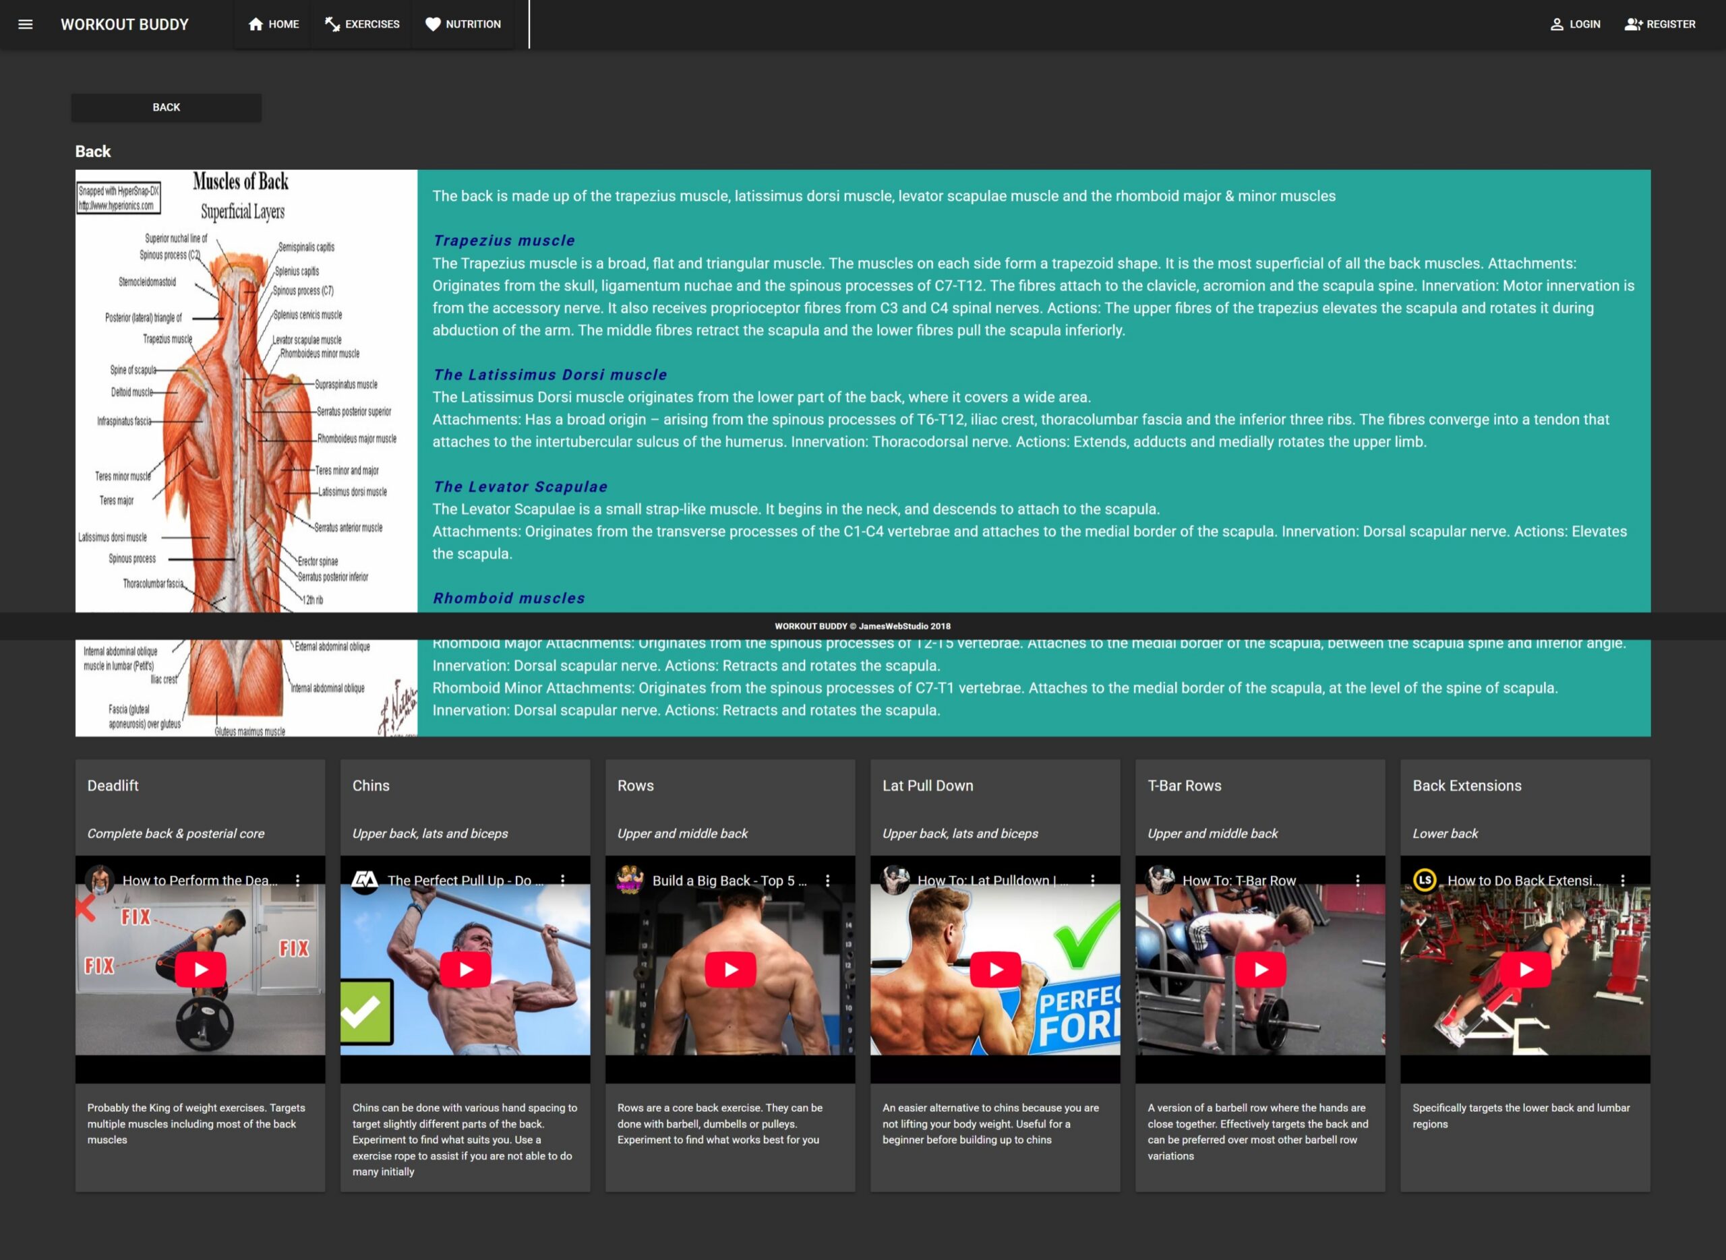Image resolution: width=1726 pixels, height=1260 pixels.
Task: Open more options on Deadlift video
Action: 297,880
